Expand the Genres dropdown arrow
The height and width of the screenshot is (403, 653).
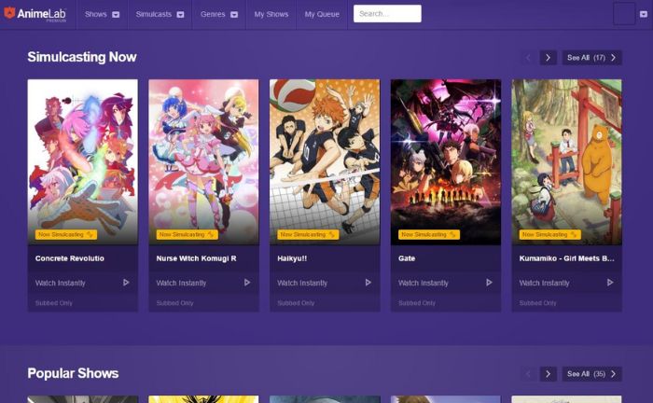[x=234, y=15]
